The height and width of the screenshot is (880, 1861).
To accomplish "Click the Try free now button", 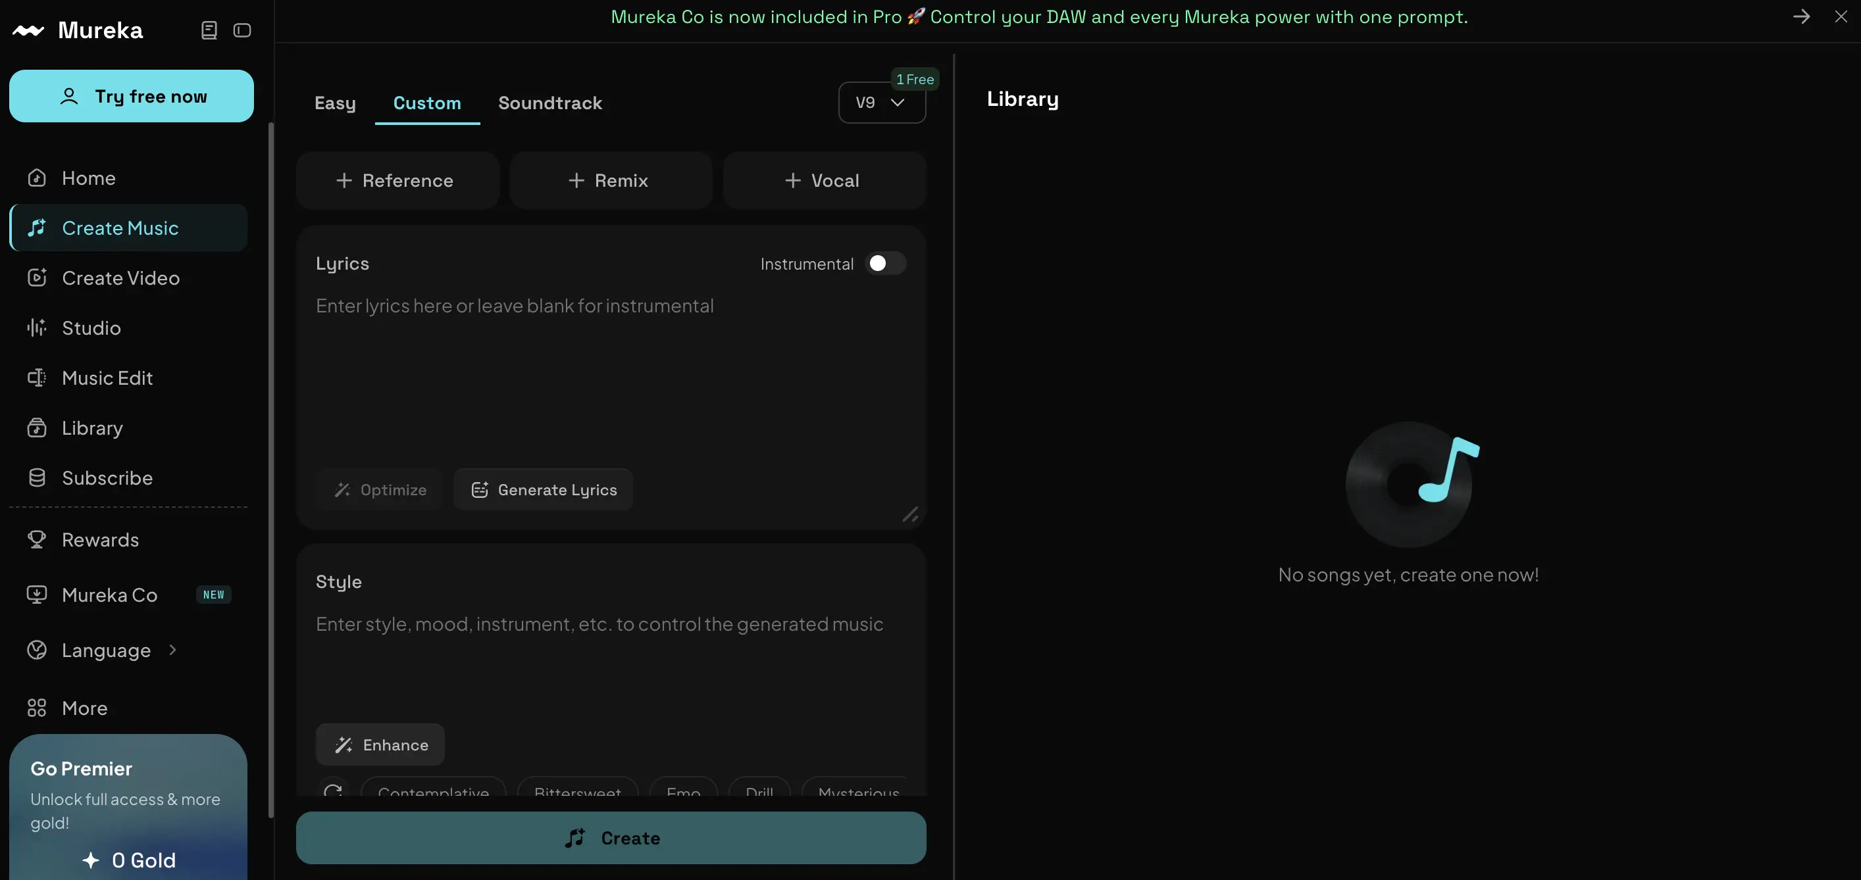I will (x=132, y=96).
